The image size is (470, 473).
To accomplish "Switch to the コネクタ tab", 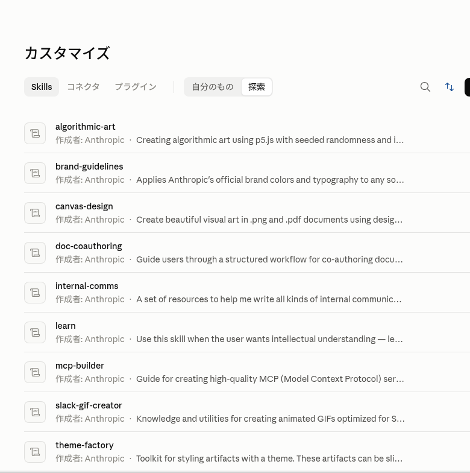I will [x=83, y=87].
